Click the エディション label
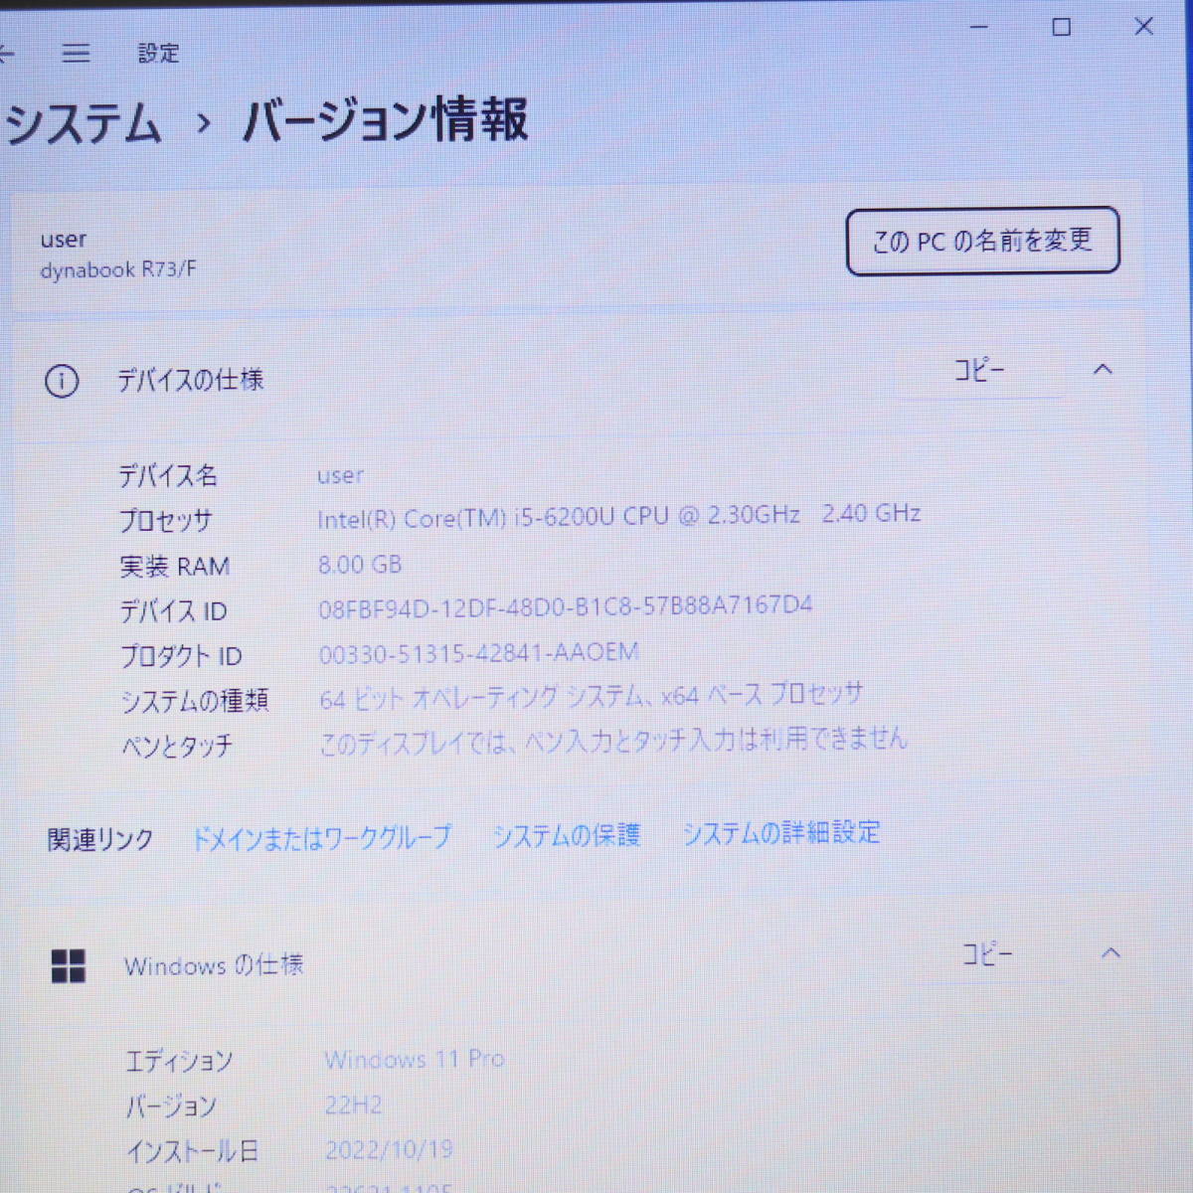This screenshot has height=1193, width=1193. [180, 1062]
